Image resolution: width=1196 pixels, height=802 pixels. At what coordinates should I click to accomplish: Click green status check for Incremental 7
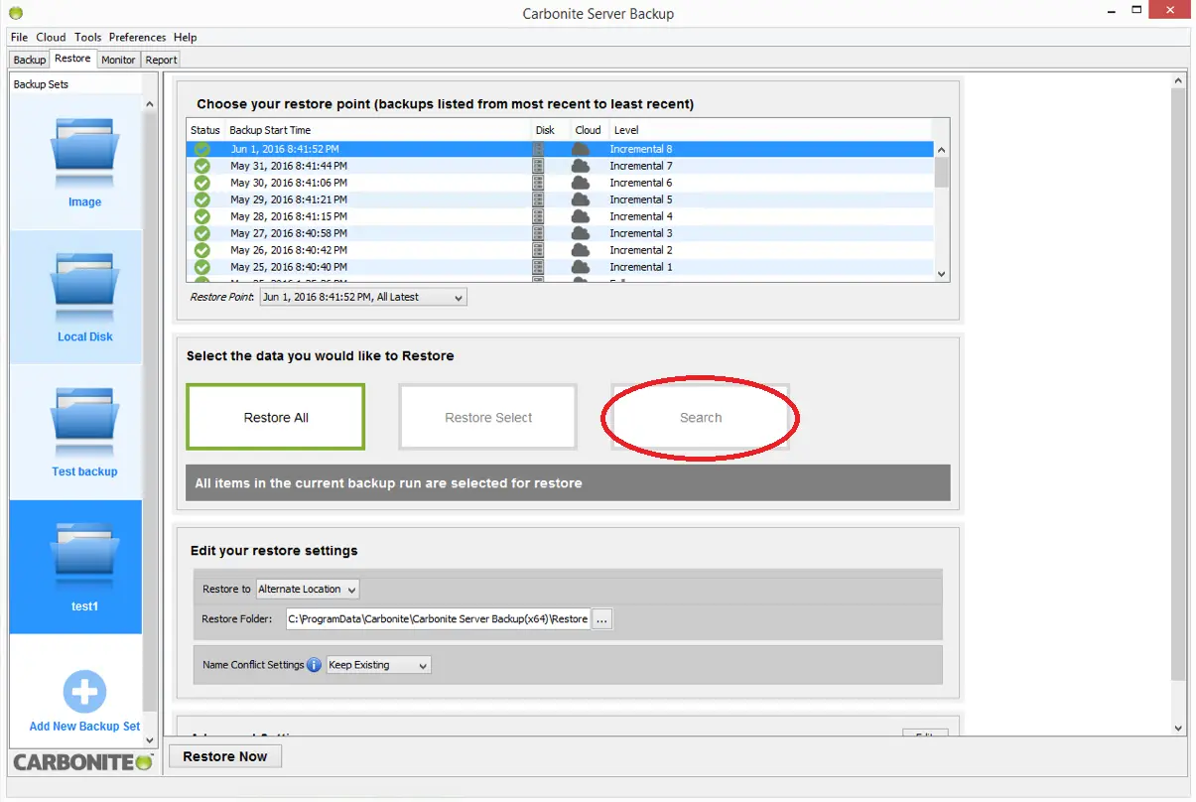[x=202, y=166]
